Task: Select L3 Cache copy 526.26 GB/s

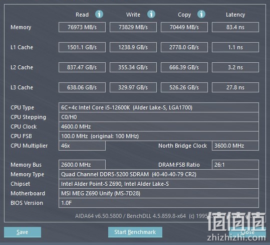Action: click(x=184, y=87)
